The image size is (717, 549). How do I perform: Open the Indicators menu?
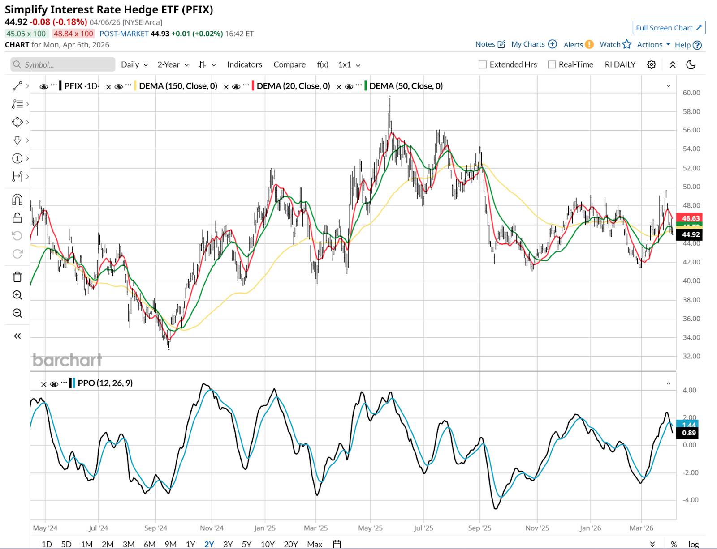click(244, 64)
